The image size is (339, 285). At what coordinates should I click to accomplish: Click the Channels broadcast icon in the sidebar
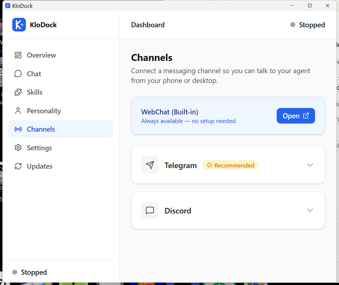(18, 129)
